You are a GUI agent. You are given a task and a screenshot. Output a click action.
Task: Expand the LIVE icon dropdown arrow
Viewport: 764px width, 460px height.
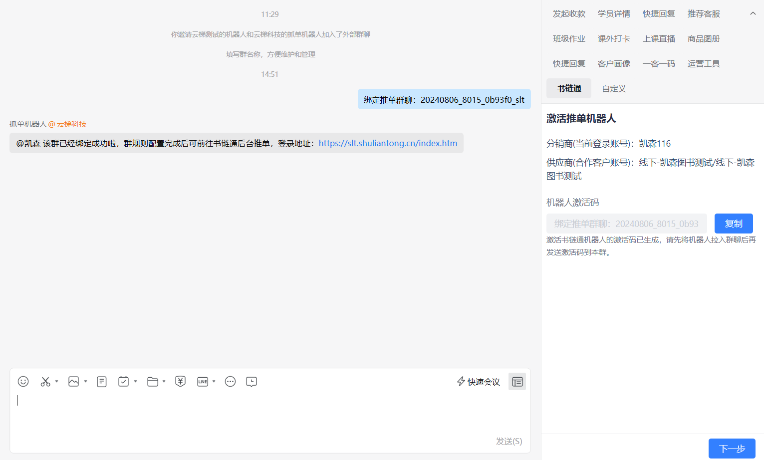pyautogui.click(x=214, y=381)
